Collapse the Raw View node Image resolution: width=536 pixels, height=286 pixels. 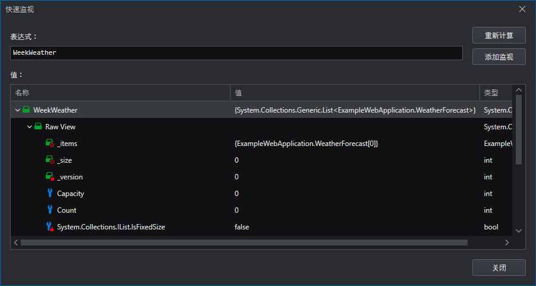(x=29, y=127)
